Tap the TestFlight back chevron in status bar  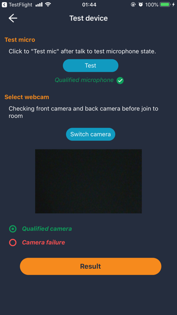tap(5, 5)
